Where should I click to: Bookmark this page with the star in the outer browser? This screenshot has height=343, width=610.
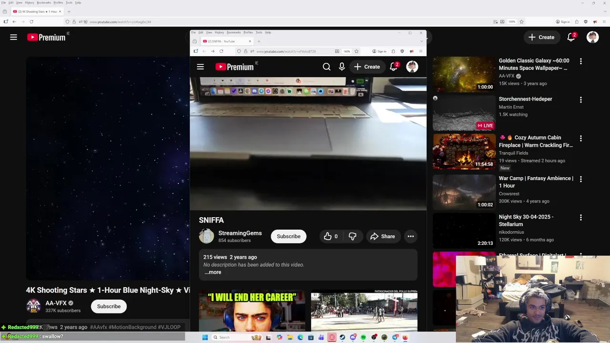tap(522, 21)
